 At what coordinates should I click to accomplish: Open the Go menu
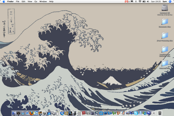coord(36,1)
